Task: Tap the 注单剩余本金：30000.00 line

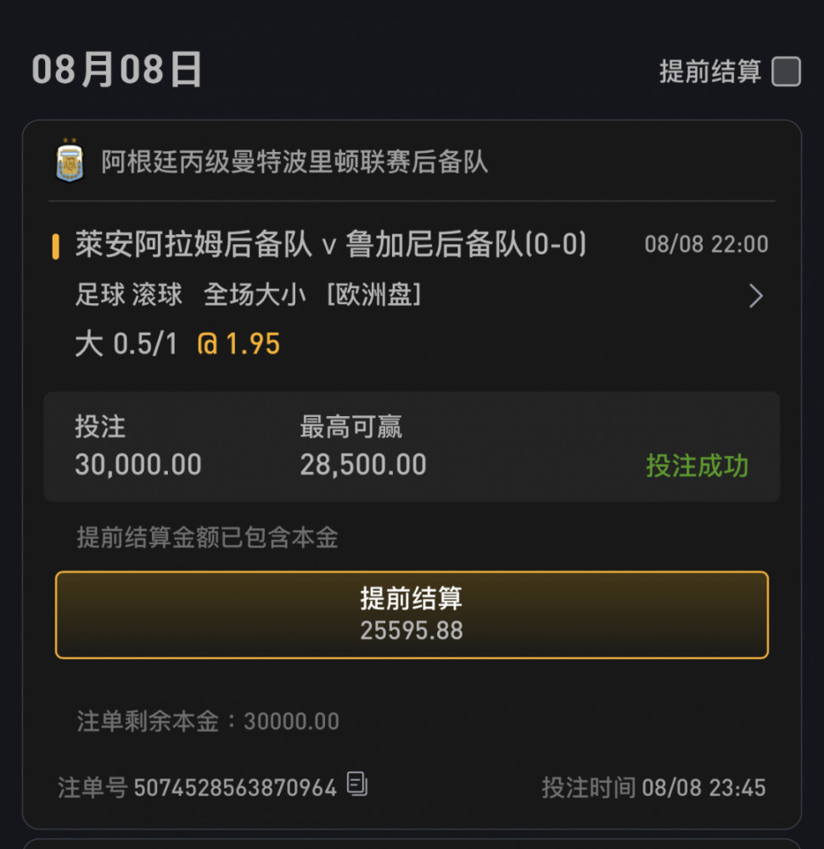Action: pyautogui.click(x=208, y=721)
